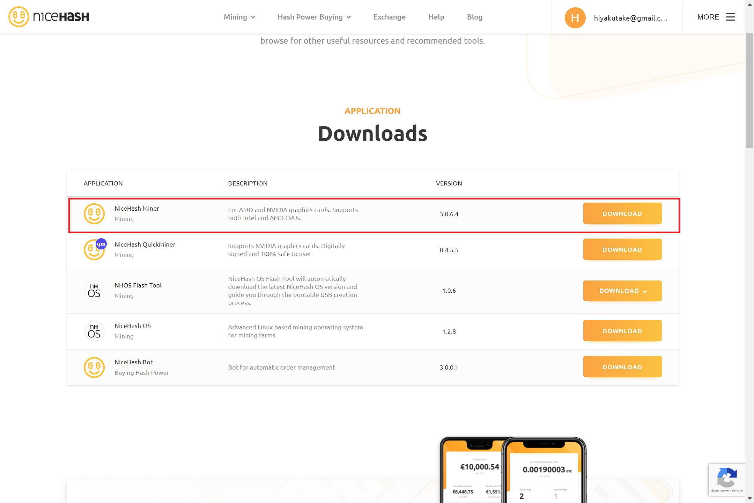
Task: Click version 1.2.8 cell
Action: 449,331
